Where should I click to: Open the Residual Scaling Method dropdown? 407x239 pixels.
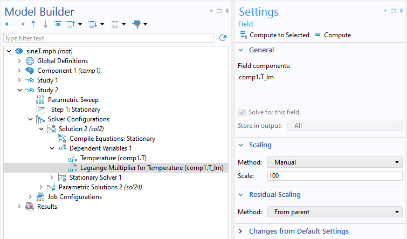(x=335, y=212)
